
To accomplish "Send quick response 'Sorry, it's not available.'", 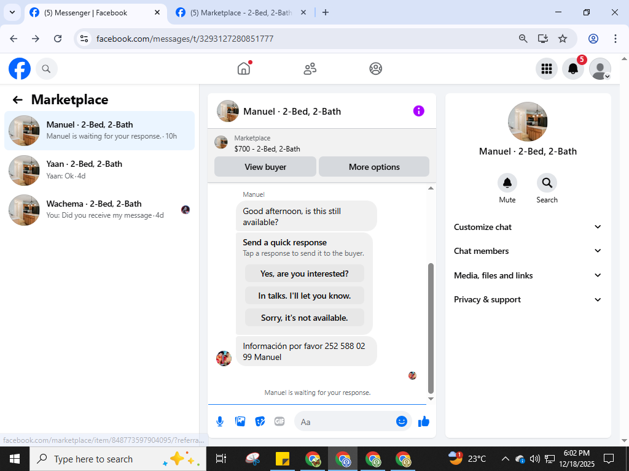I will 305,318.
